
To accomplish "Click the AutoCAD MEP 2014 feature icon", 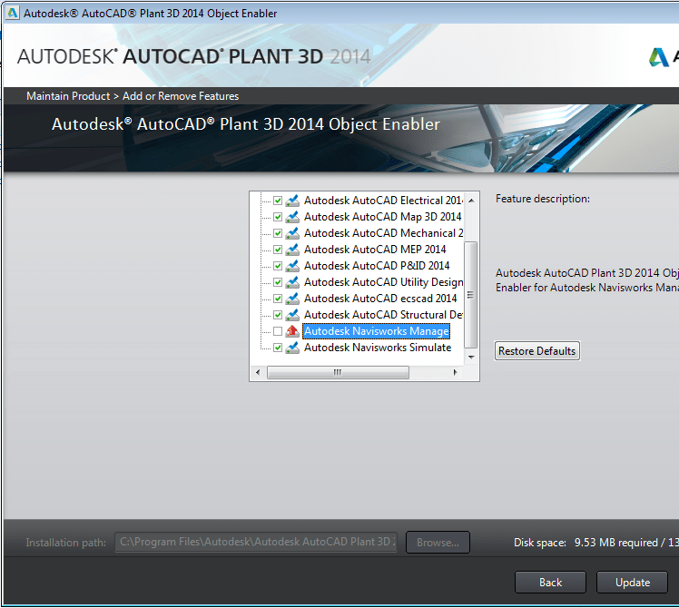I will (292, 250).
